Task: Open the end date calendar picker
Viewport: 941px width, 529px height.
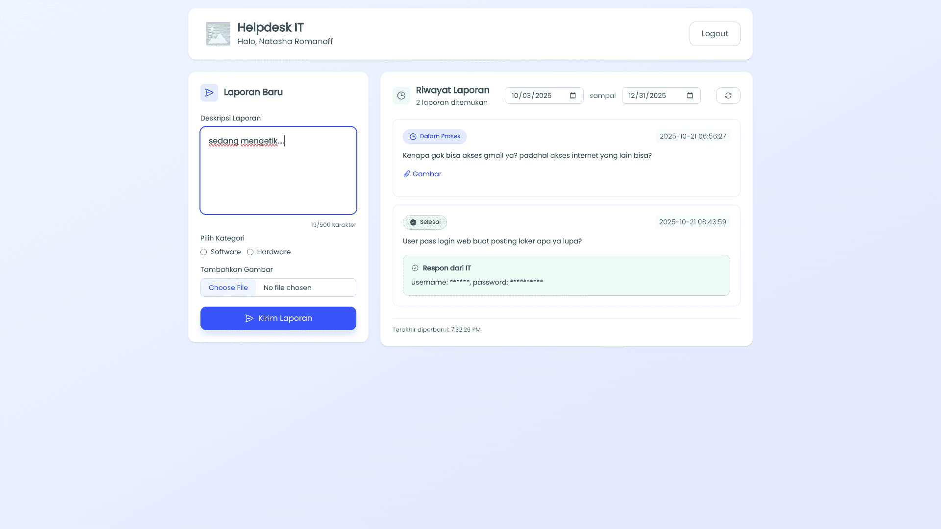Action: tap(690, 96)
